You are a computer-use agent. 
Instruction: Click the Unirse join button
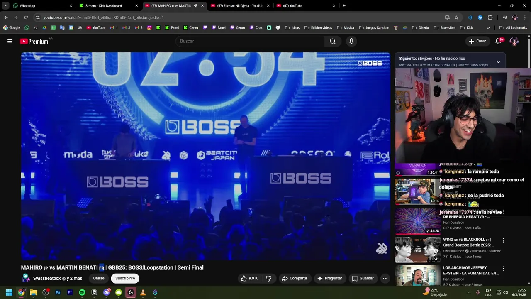pyautogui.click(x=99, y=278)
